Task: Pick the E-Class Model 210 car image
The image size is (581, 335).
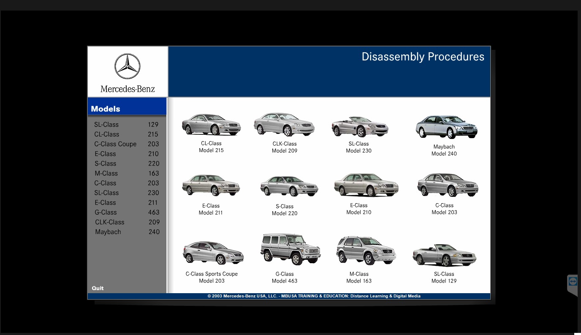Action: tap(366, 185)
